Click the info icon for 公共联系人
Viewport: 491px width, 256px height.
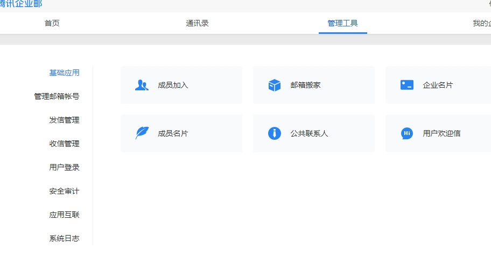(275, 133)
